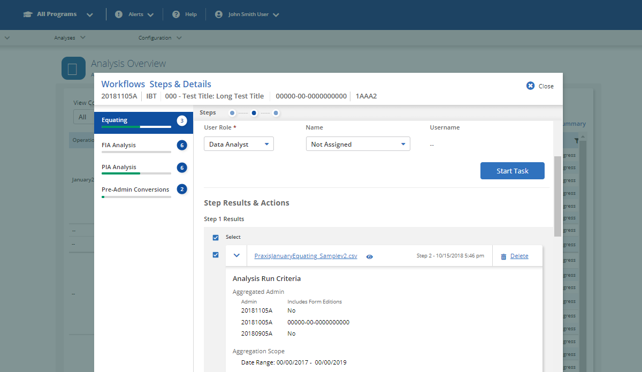Click the eye icon to preview file

click(x=370, y=257)
